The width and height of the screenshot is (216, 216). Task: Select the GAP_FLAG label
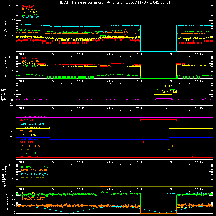coord(26,120)
